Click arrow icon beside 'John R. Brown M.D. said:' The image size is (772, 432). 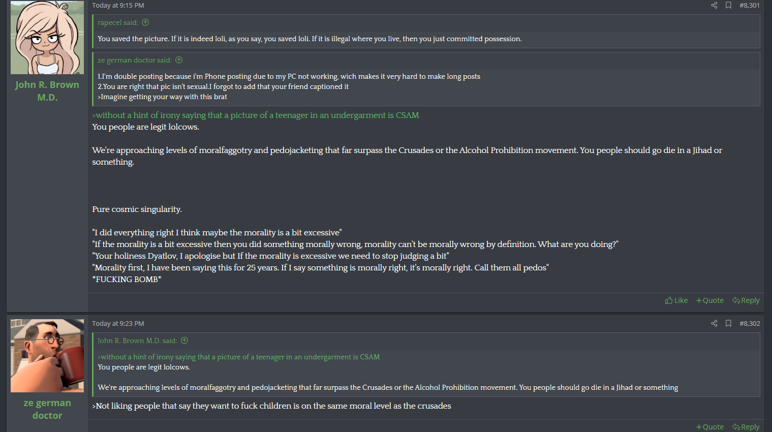tap(184, 341)
